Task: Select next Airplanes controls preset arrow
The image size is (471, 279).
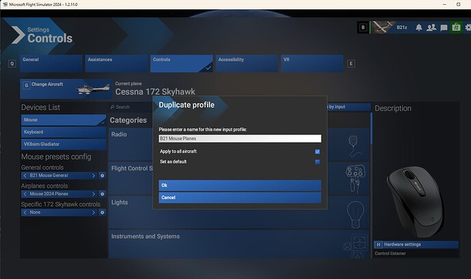Action: [94, 194]
